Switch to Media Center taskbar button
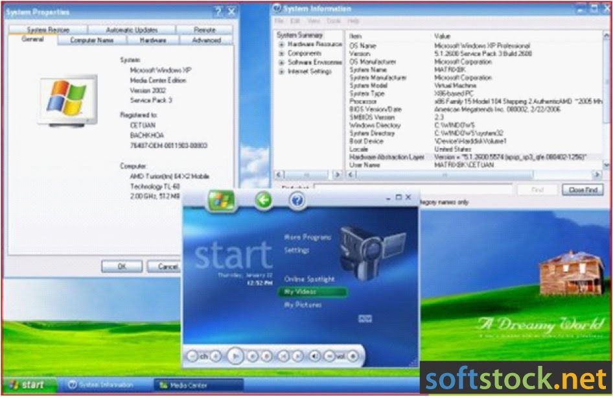 coord(198,385)
